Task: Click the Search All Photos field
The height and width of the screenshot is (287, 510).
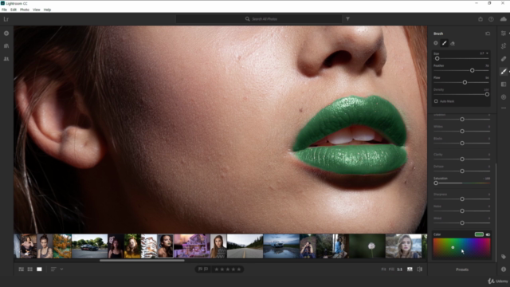Action: point(259,19)
